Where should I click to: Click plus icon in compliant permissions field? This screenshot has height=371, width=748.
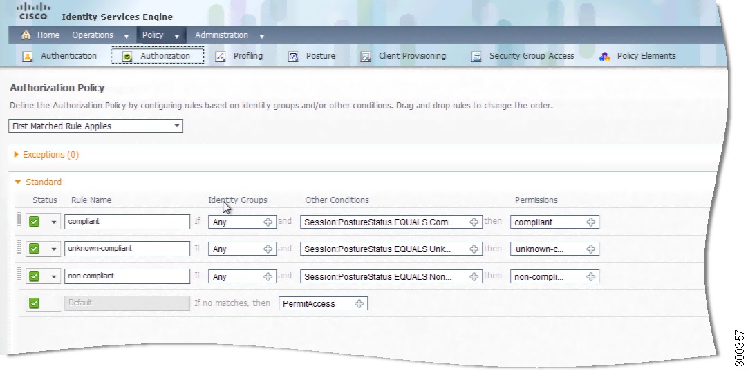pyautogui.click(x=590, y=222)
